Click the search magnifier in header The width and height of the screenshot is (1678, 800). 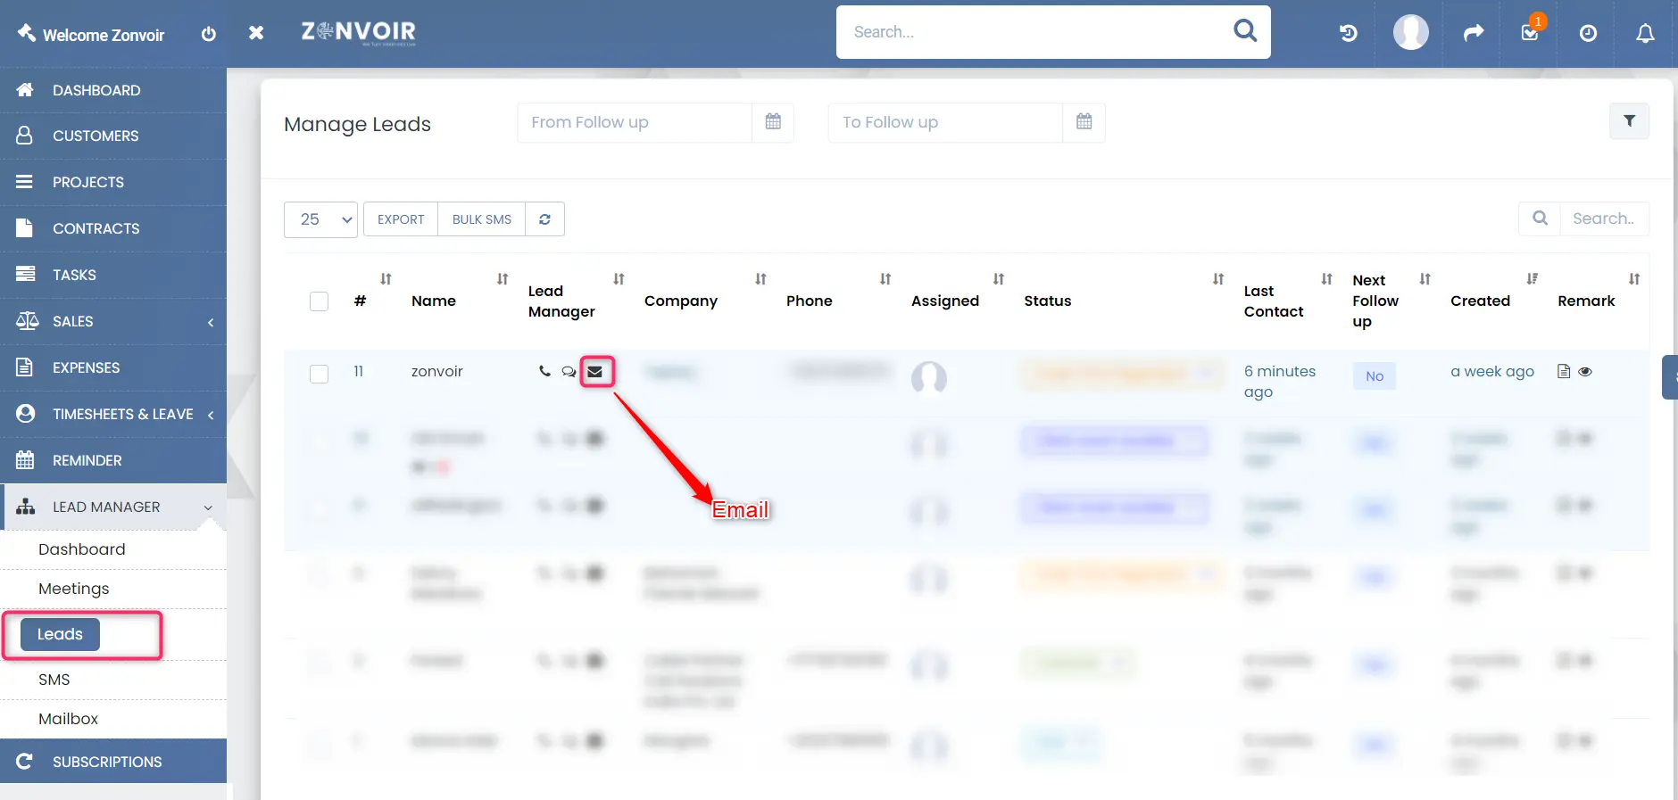[x=1245, y=31]
